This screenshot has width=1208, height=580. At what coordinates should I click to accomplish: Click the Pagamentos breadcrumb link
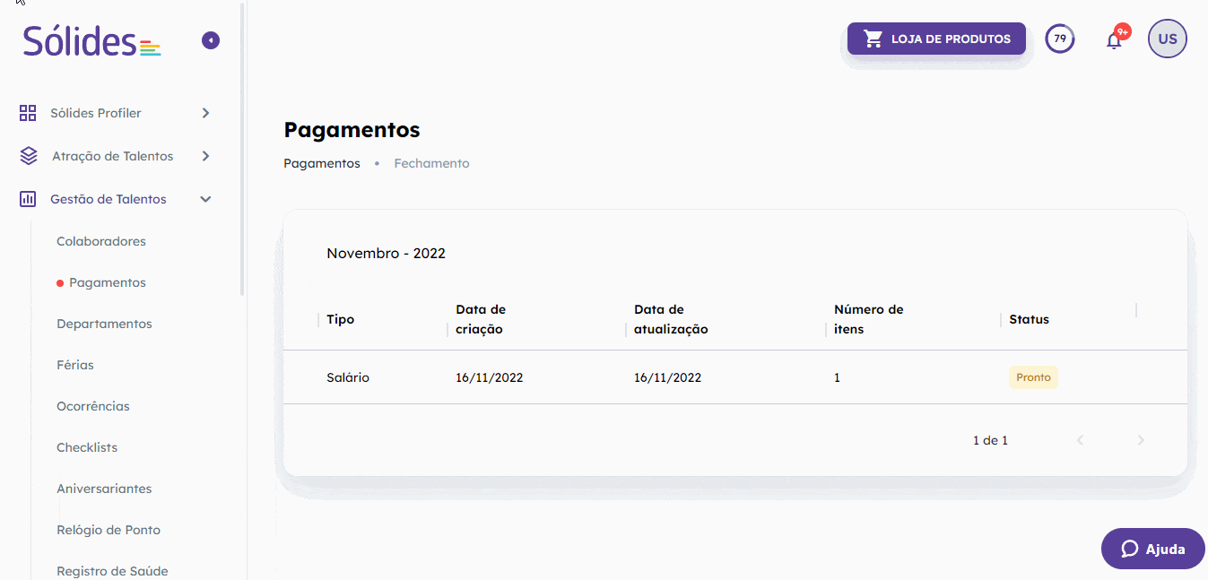click(x=322, y=163)
